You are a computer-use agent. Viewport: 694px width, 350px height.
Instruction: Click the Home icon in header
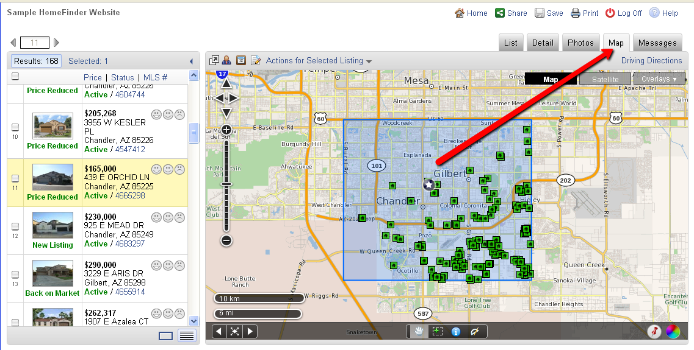coord(460,13)
